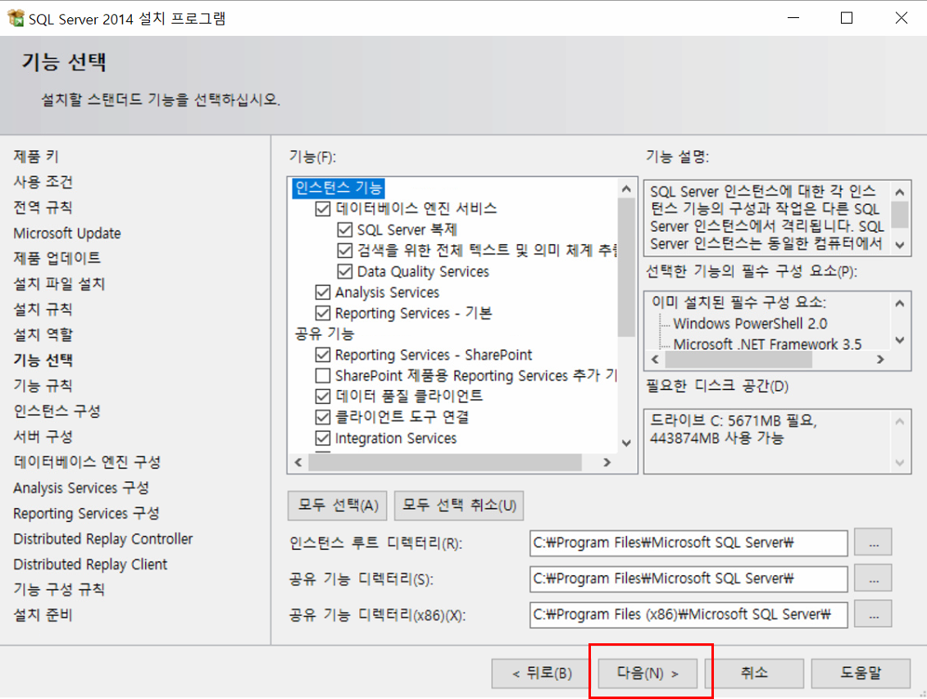Click the Microsoft Update step

[x=67, y=234]
